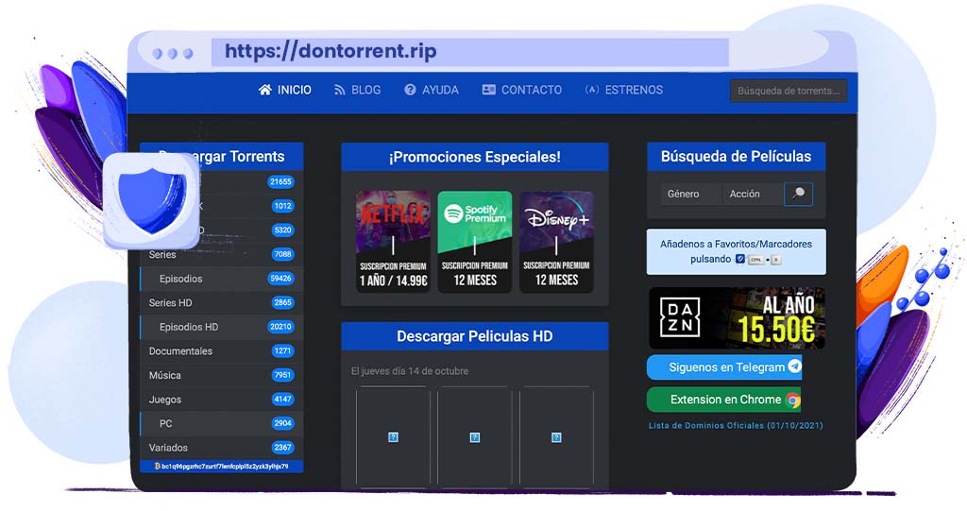Open the Documentales category
Viewport: 967px width, 511px height.
[221, 351]
